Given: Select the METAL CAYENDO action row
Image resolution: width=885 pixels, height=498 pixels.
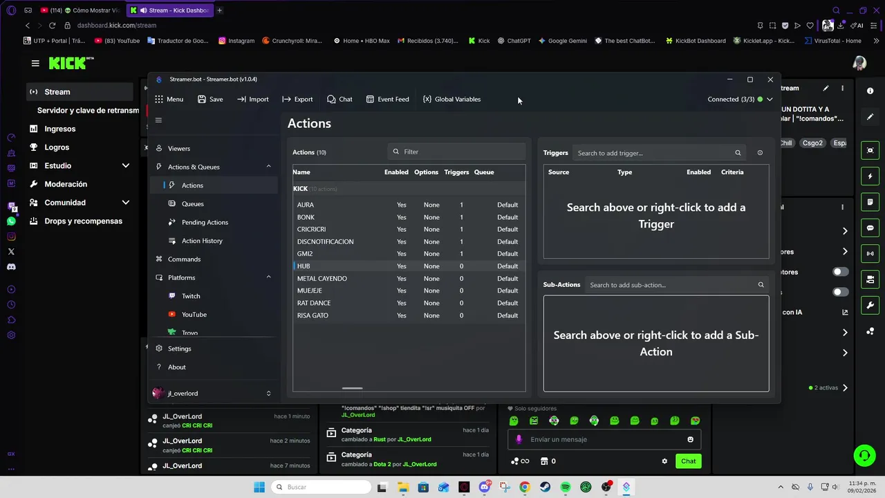Looking at the screenshot, I should [x=409, y=278].
